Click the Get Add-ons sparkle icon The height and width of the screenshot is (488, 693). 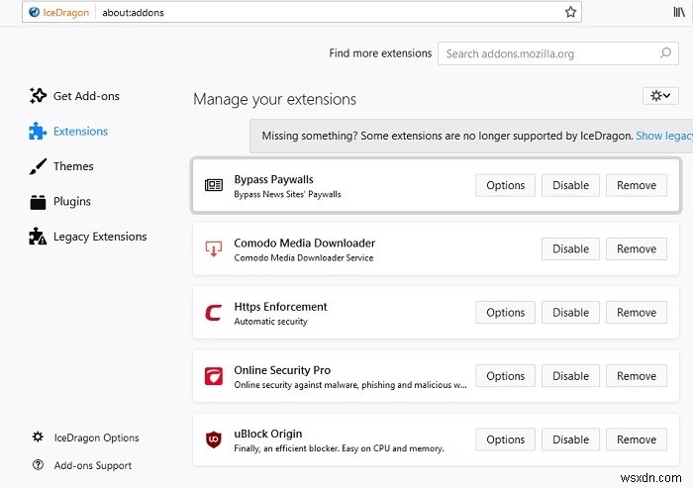tap(38, 95)
